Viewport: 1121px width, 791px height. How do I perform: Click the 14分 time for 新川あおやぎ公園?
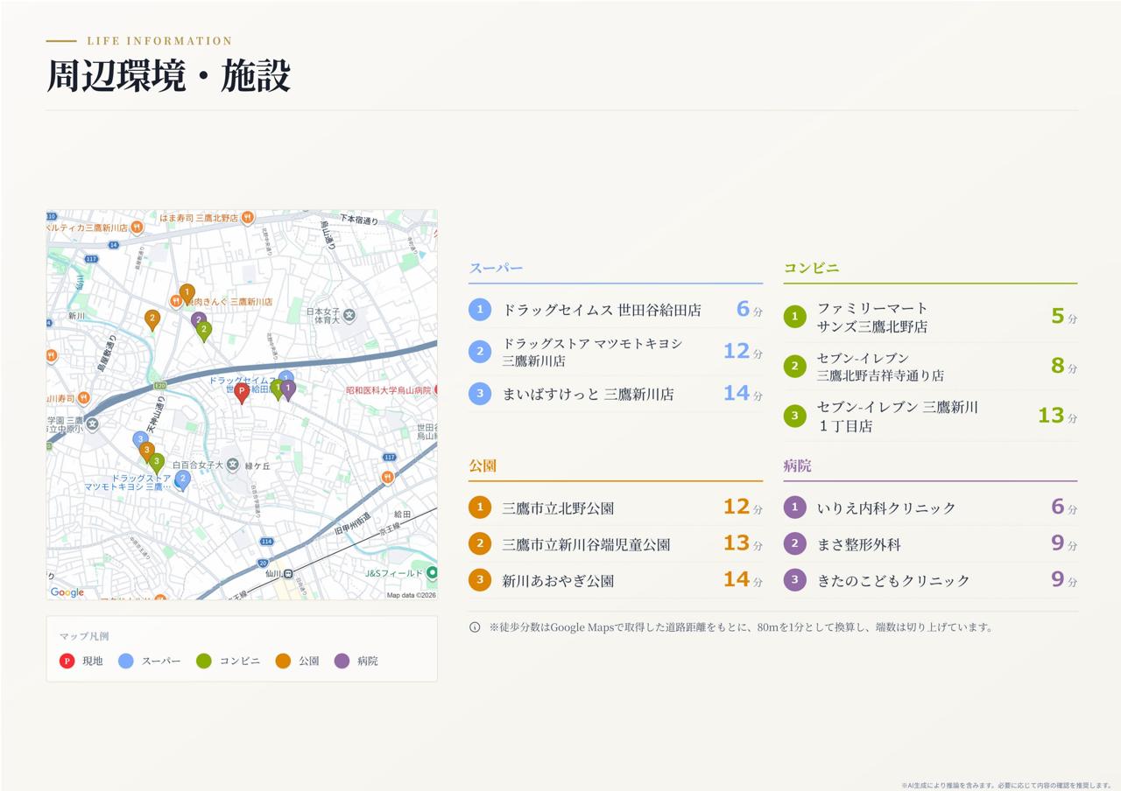coord(743,579)
